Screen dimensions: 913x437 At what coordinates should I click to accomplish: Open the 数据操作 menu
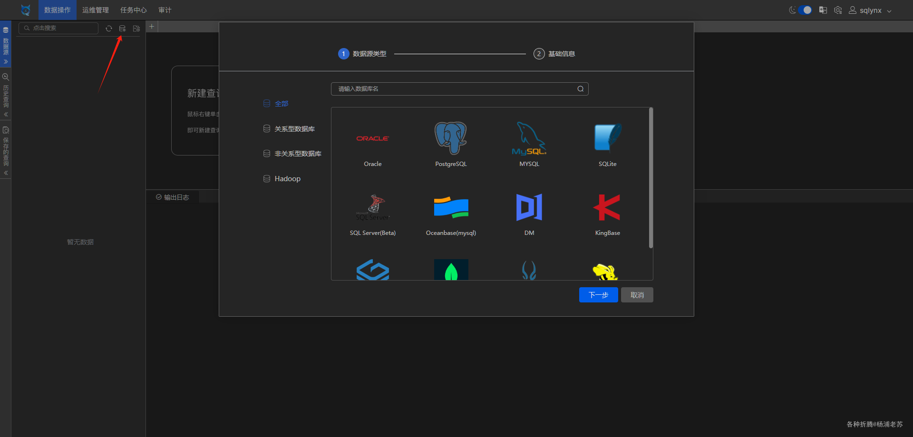[58, 10]
